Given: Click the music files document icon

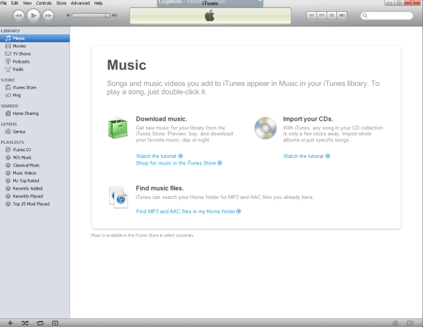Looking at the screenshot, I should 118,198.
